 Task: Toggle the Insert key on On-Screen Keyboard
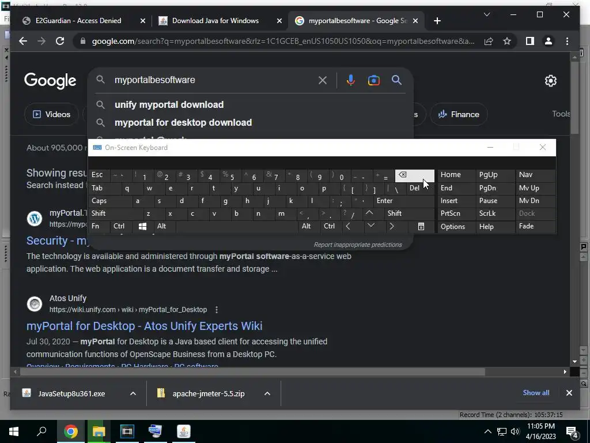456,201
